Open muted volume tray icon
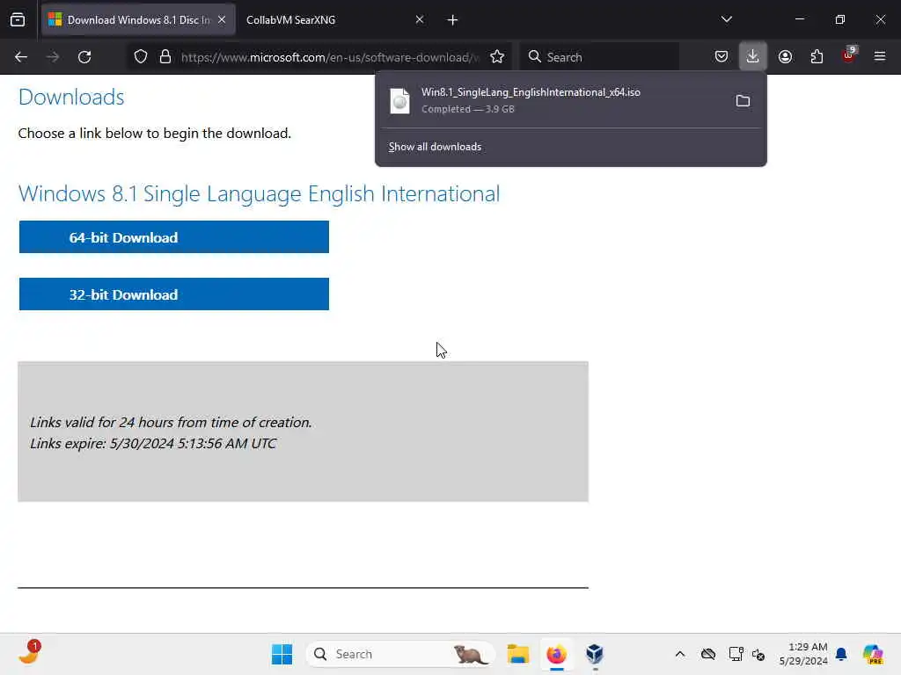The height and width of the screenshot is (675, 901). point(758,654)
